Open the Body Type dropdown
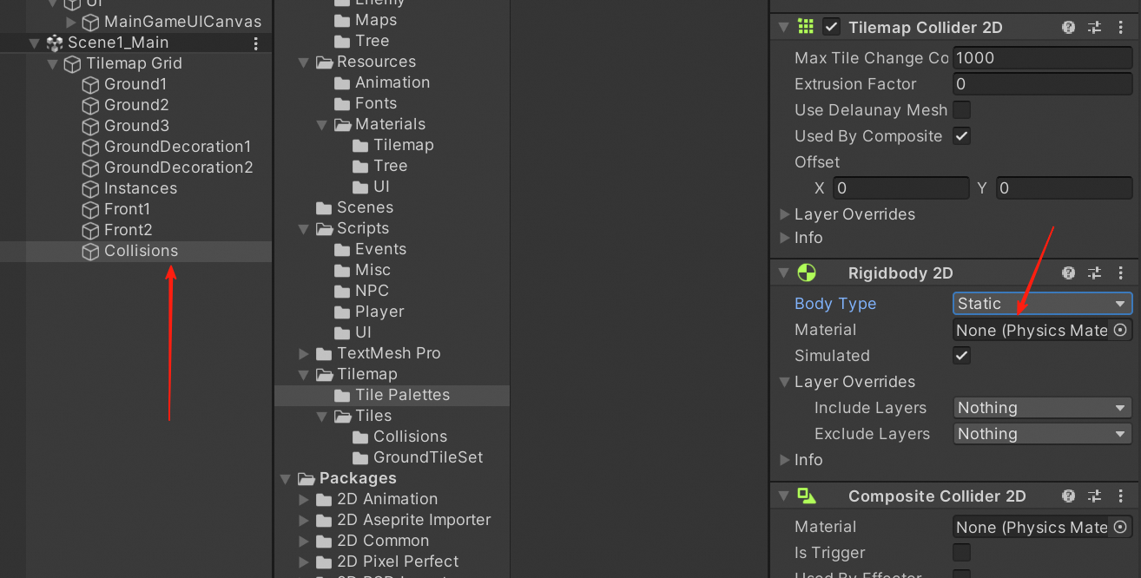The image size is (1141, 578). [1041, 303]
